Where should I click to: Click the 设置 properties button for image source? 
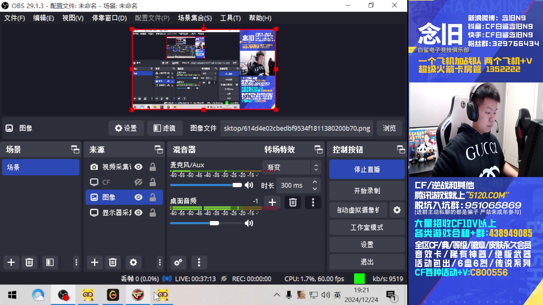click(x=126, y=128)
